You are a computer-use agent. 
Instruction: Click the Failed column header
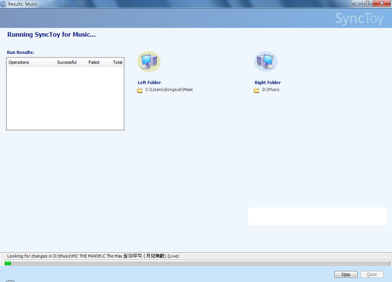pos(94,62)
